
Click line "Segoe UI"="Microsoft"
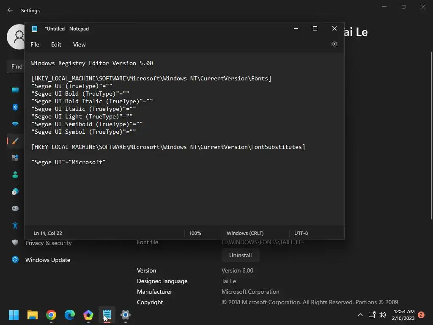68,162
